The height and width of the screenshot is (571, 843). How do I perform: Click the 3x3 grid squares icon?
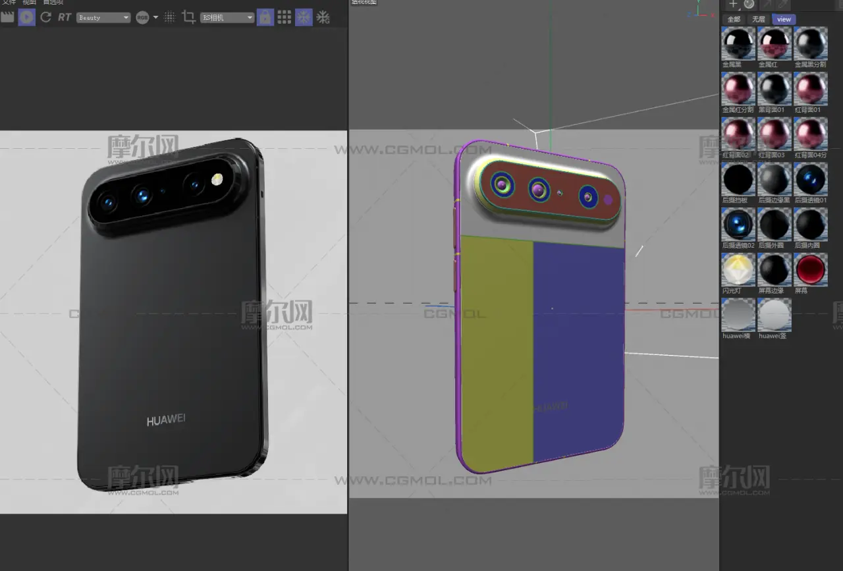[x=285, y=17]
